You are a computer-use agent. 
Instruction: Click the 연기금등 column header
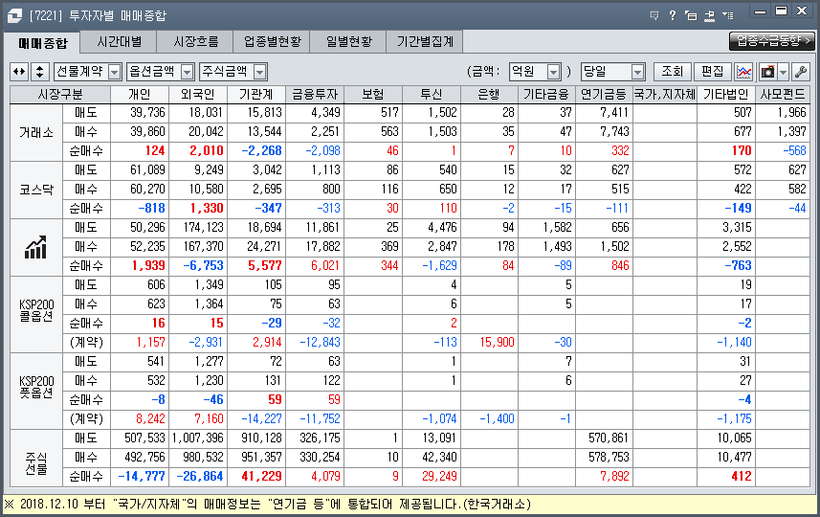[604, 95]
